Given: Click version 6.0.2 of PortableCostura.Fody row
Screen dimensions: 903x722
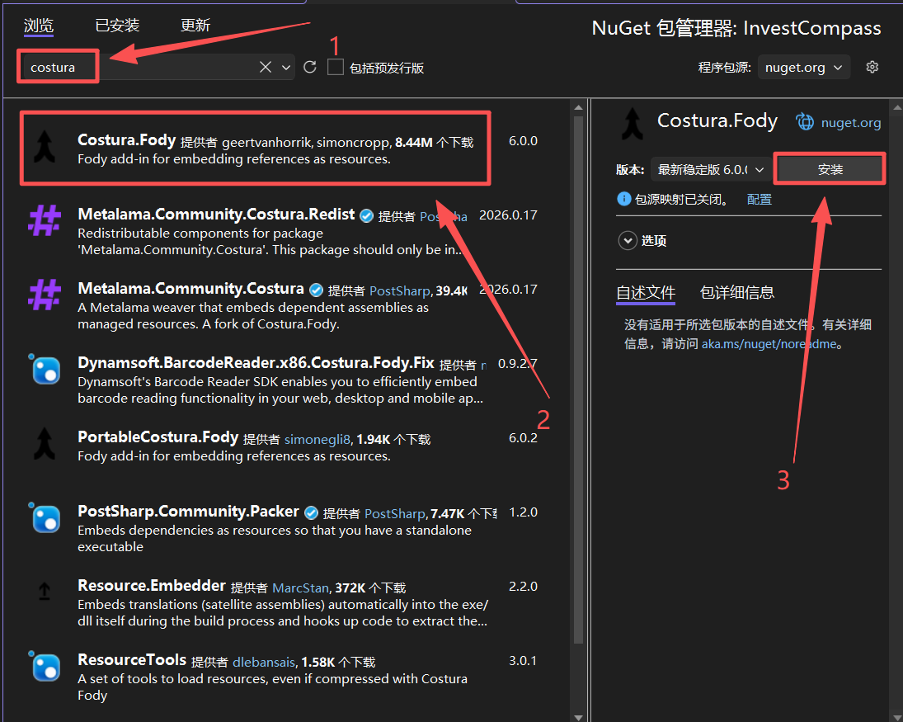Looking at the screenshot, I should (523, 438).
